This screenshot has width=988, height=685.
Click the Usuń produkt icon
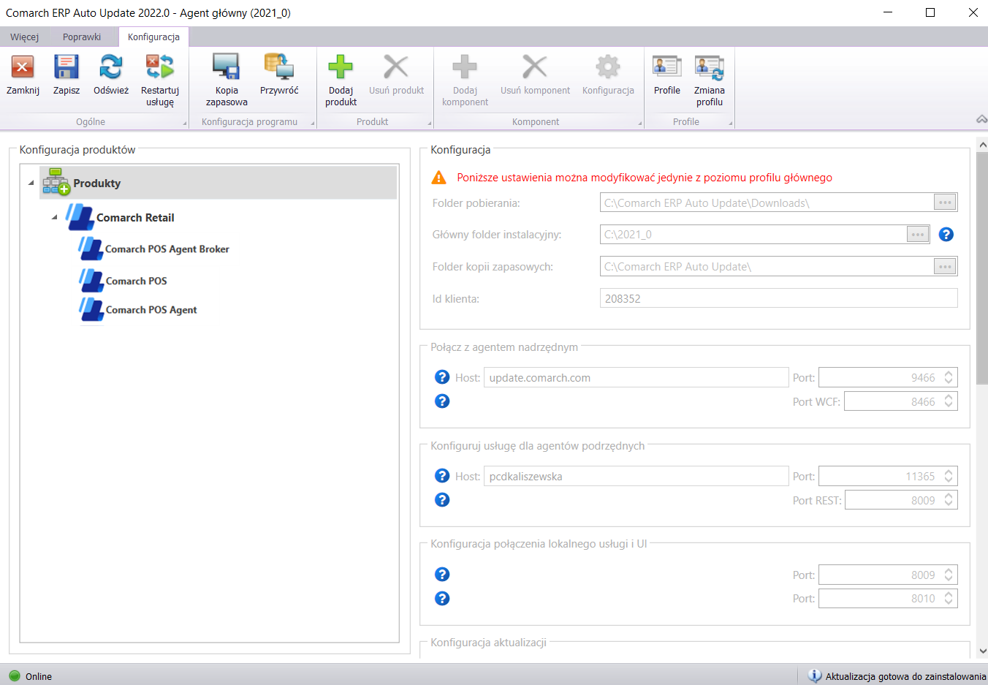396,67
